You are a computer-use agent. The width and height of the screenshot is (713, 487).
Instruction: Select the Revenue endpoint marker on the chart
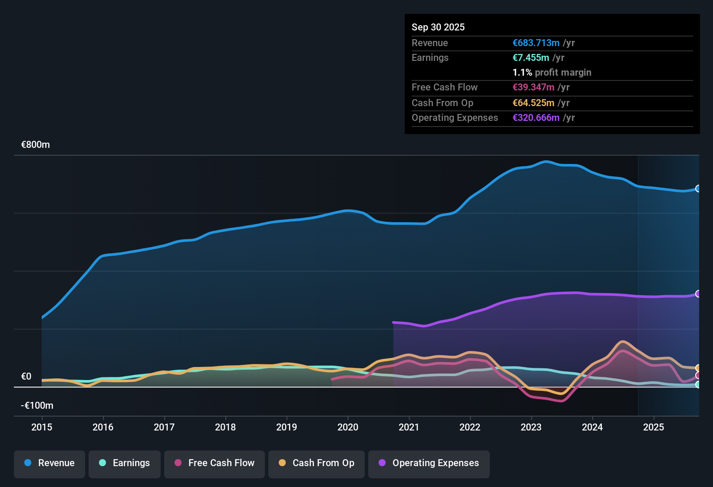point(698,189)
